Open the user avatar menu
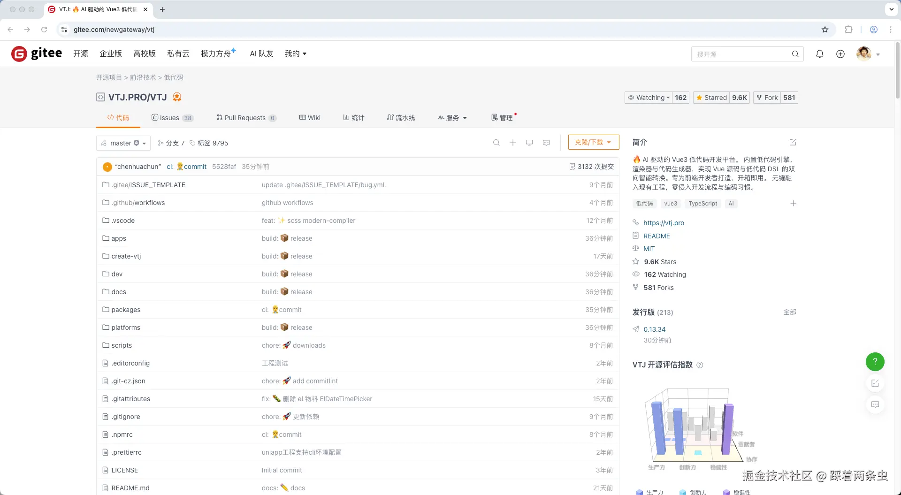The image size is (901, 495). pyautogui.click(x=868, y=54)
